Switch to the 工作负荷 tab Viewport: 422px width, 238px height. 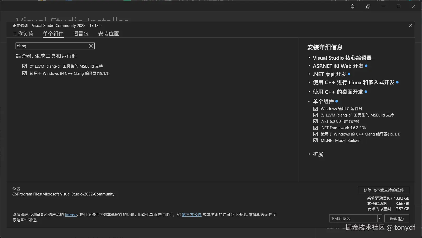tap(23, 34)
